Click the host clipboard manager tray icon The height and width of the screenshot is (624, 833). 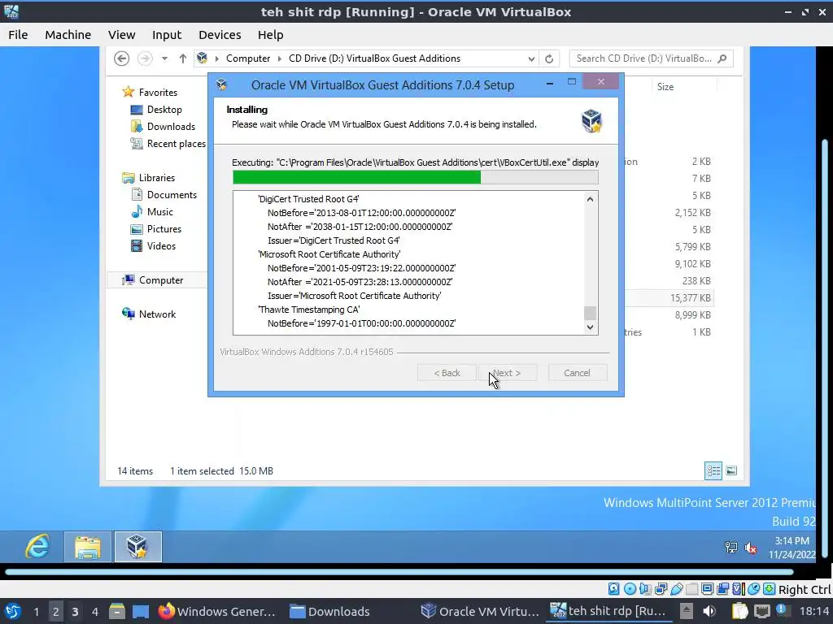click(739, 611)
